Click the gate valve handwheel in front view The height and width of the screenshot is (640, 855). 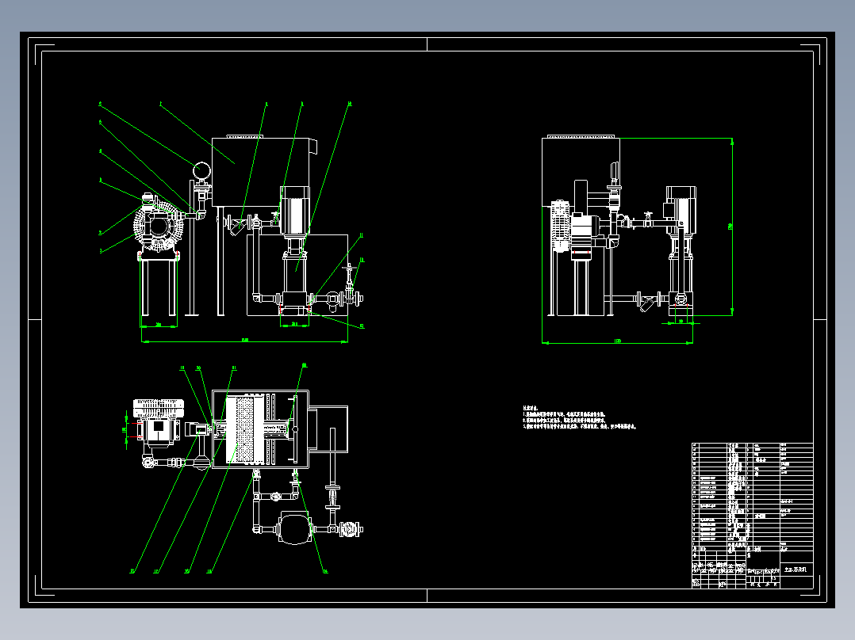348,267
